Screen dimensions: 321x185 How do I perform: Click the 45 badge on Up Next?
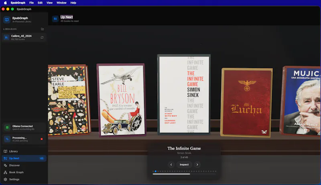(x=42, y=158)
